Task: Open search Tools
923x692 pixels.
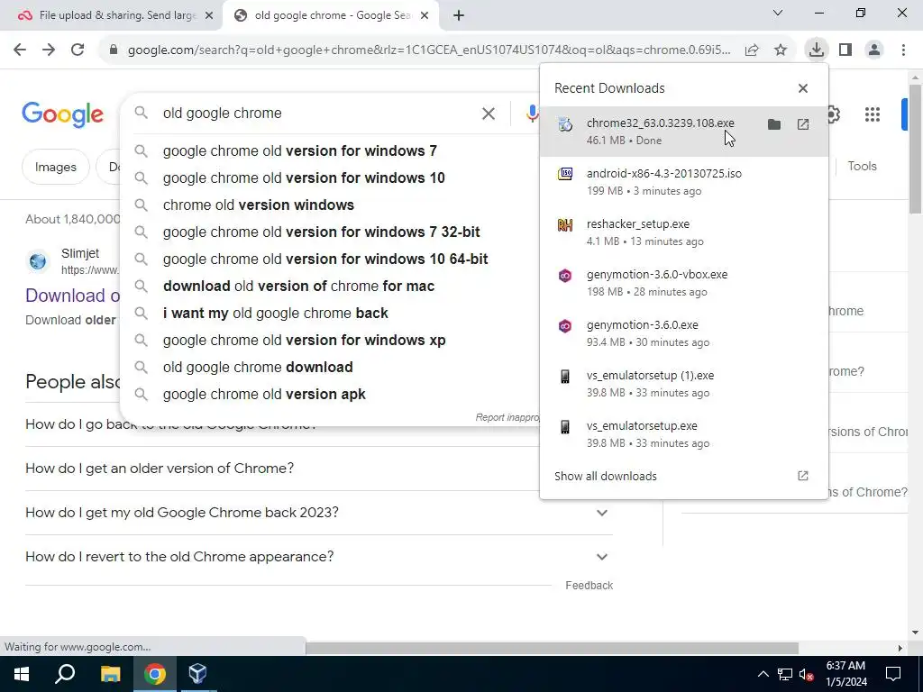Action: [862, 167]
